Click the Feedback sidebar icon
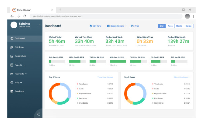This screenshot has height=123, width=205. [x=12, y=92]
